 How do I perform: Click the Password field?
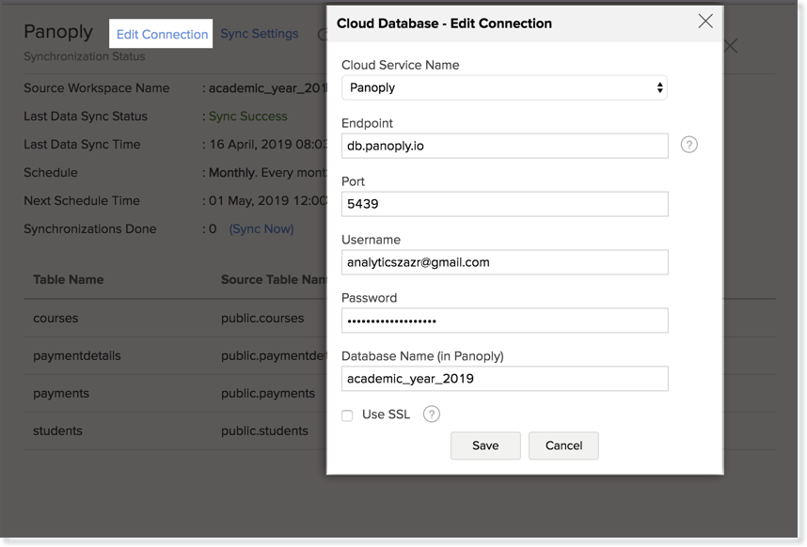click(x=504, y=320)
